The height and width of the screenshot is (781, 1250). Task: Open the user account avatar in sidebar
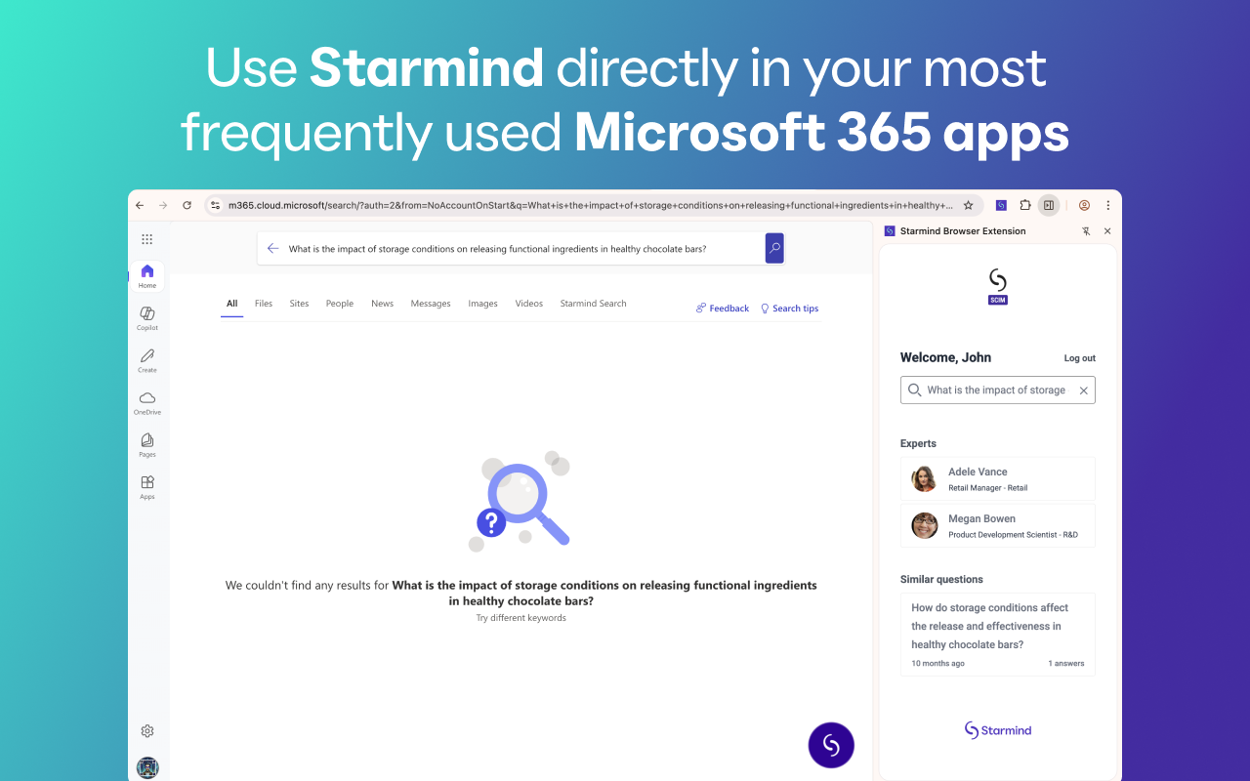[147, 767]
